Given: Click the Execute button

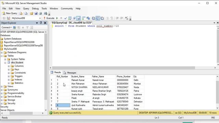Looking at the screenshot, I should (x=49, y=18).
